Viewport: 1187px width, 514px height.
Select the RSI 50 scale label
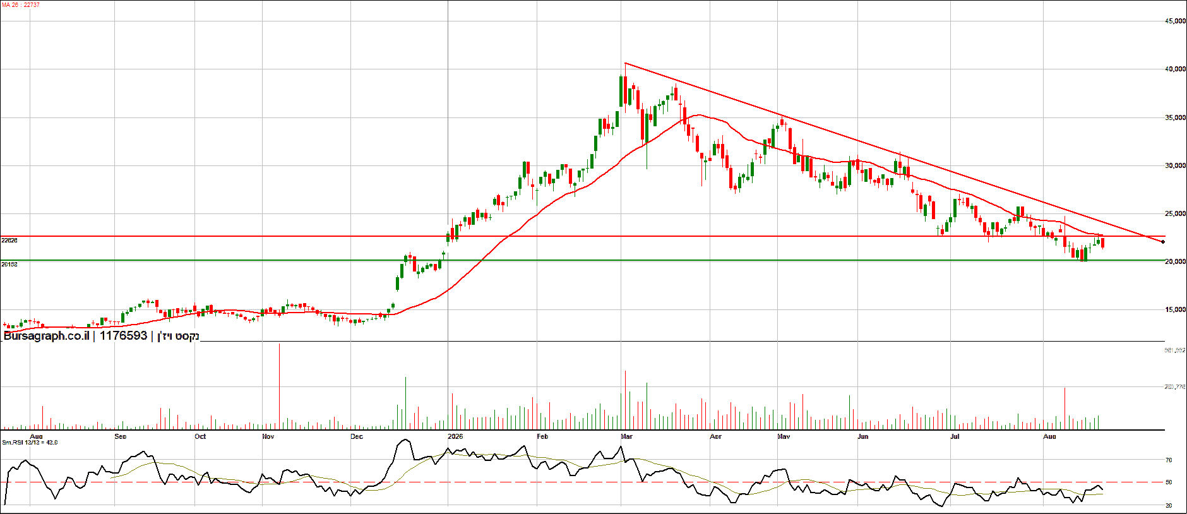(x=1169, y=482)
